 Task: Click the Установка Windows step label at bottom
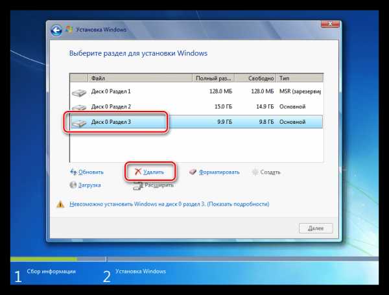pos(141,272)
